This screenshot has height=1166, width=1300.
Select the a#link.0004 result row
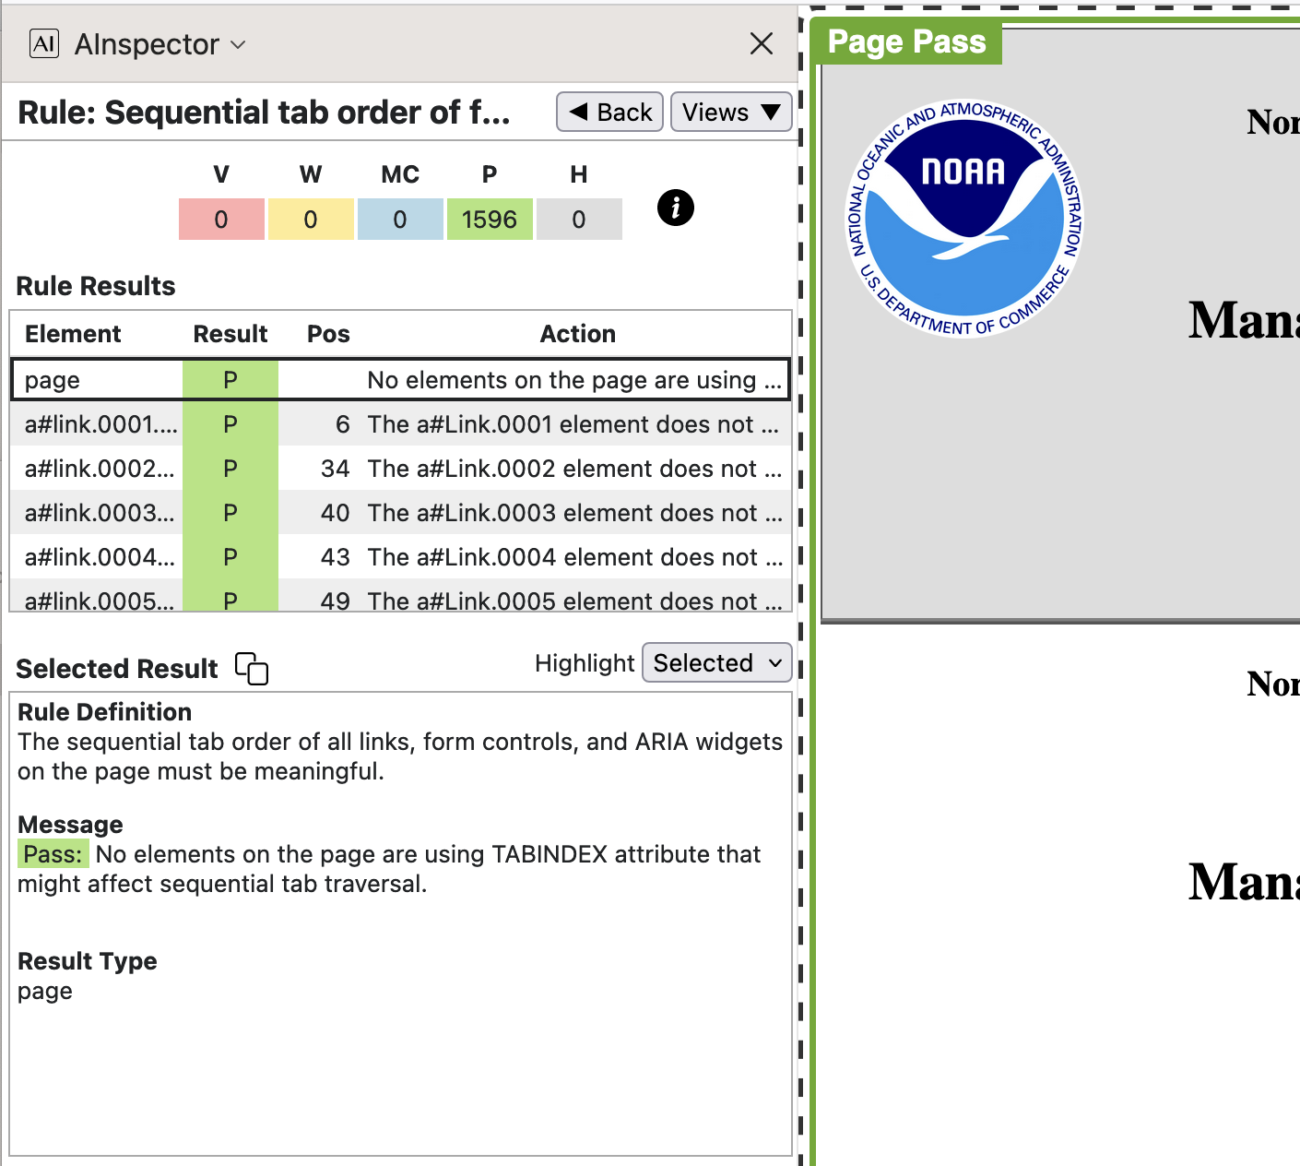(400, 557)
